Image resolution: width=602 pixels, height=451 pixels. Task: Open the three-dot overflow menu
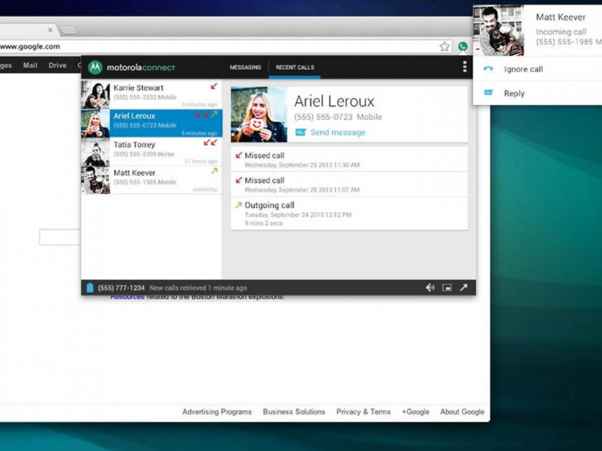[x=465, y=67]
